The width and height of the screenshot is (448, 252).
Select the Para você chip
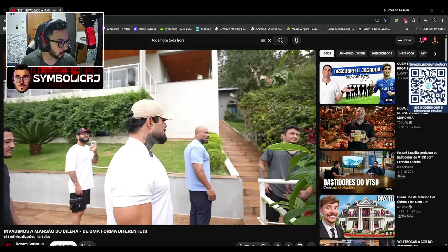(x=407, y=54)
